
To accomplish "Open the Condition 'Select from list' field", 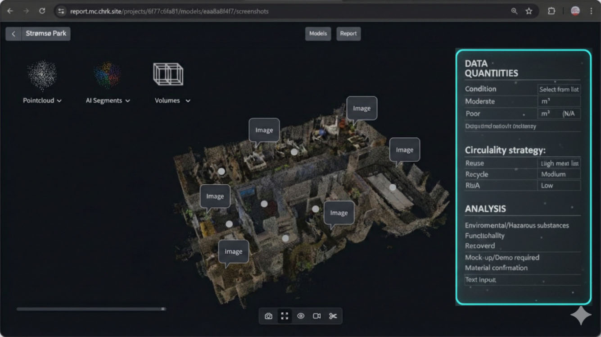I will 559,89.
